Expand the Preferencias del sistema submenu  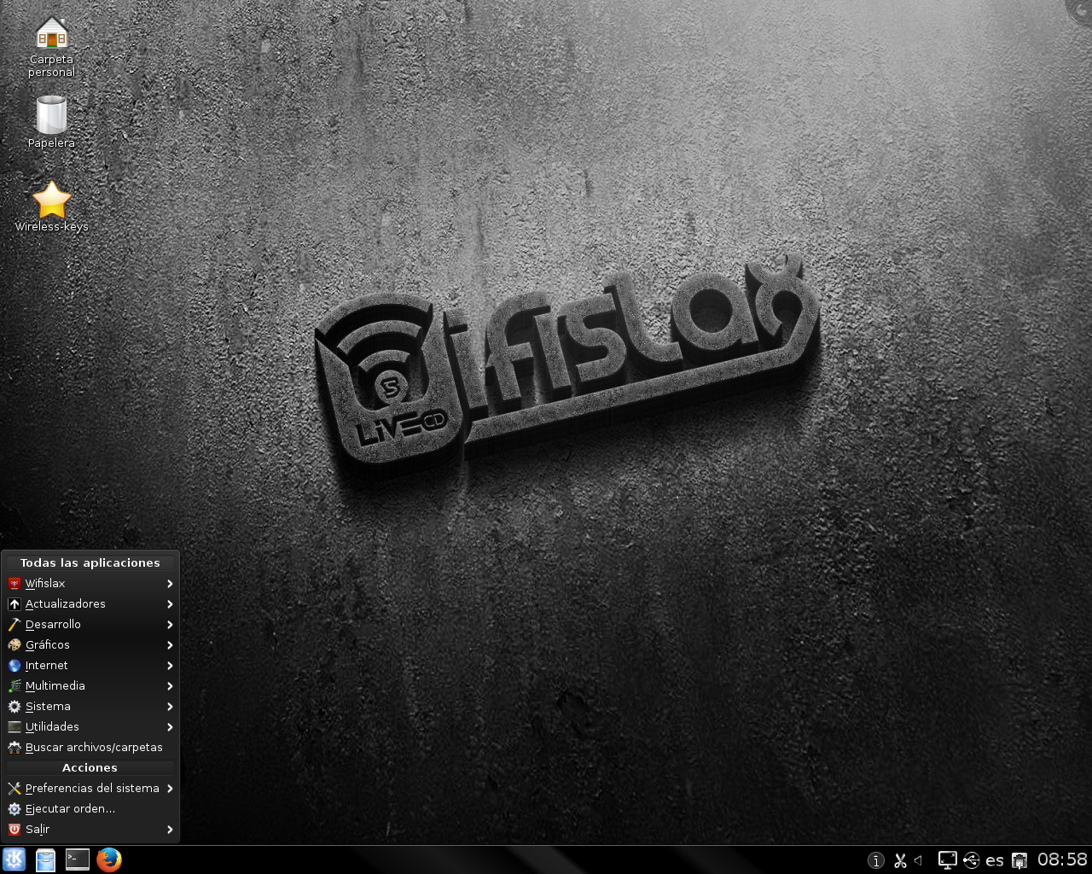point(90,789)
